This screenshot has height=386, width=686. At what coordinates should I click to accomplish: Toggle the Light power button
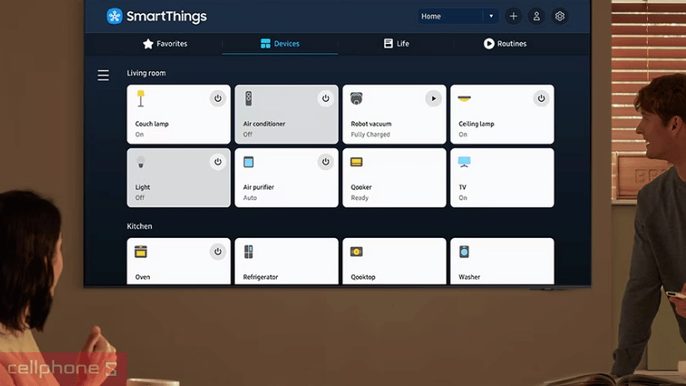pyautogui.click(x=218, y=162)
